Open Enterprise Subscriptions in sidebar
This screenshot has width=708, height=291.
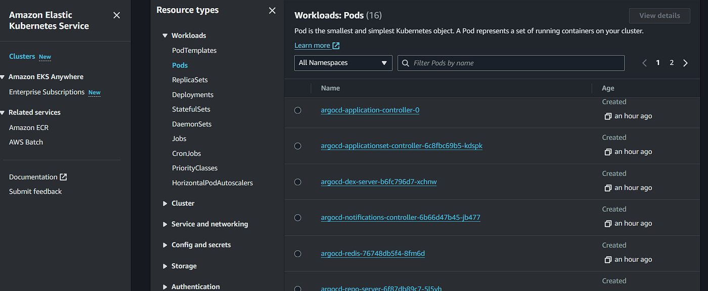point(47,92)
